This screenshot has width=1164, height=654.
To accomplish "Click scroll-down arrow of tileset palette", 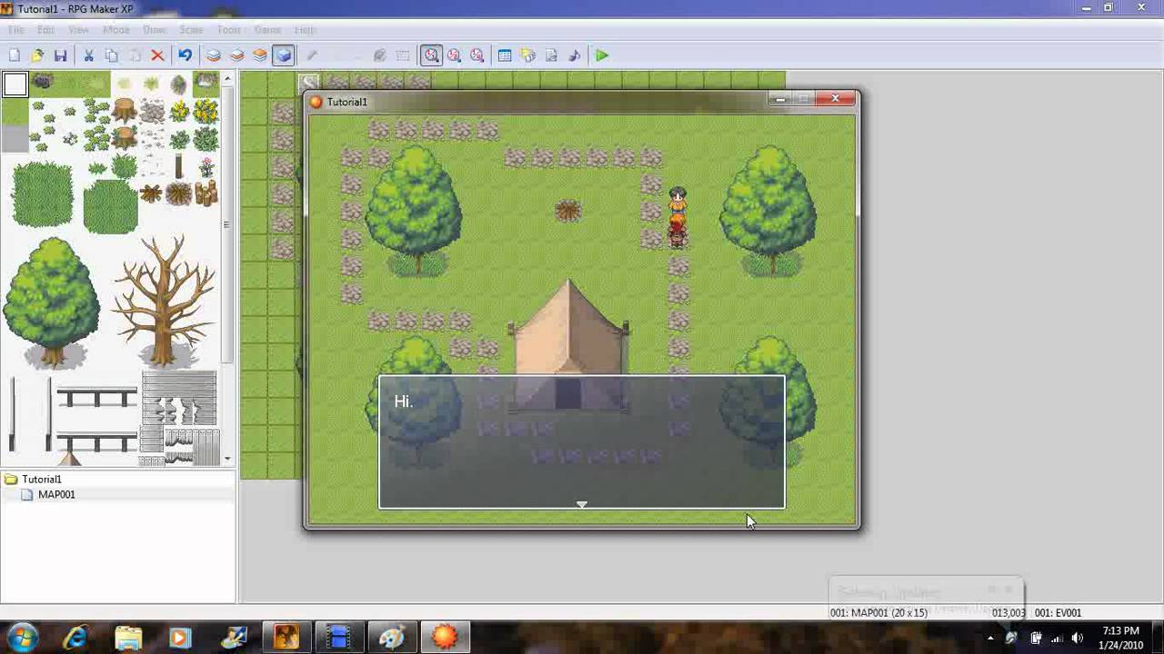I will coord(227,459).
